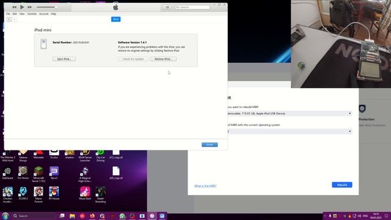Click the webcam overlay video thumbnail

coord(341,44)
